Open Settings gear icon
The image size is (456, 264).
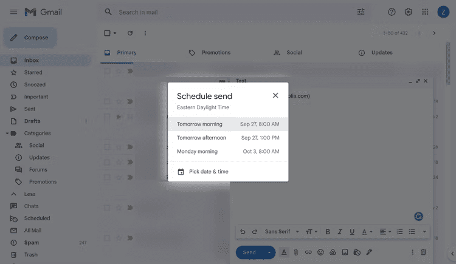409,12
